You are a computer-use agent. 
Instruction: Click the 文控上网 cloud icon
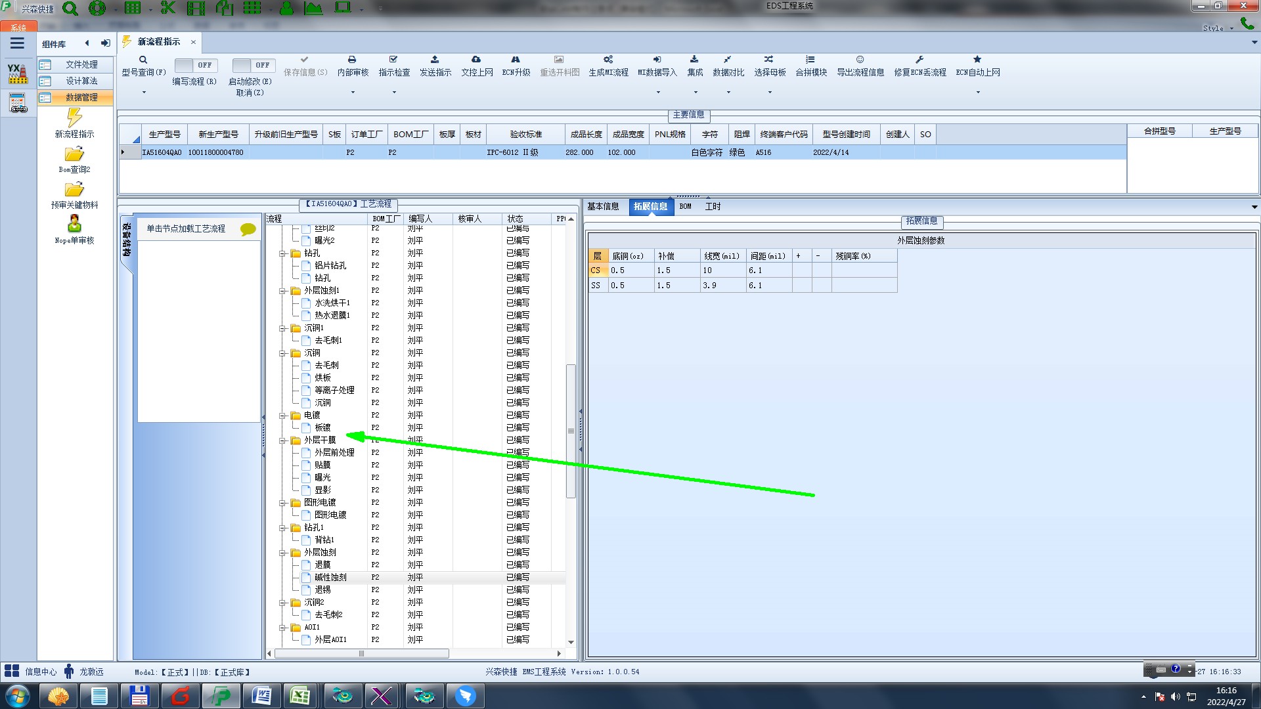[x=476, y=60]
